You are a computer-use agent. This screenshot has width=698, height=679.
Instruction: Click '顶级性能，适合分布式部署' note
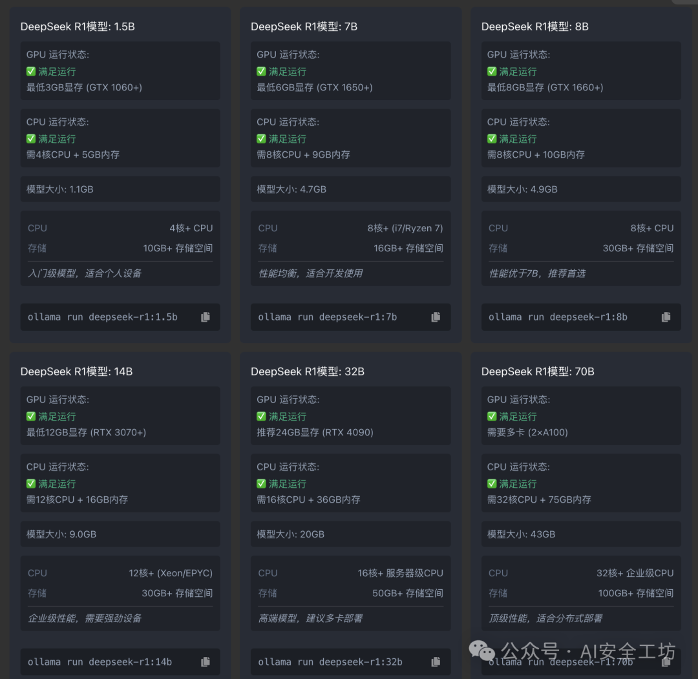[545, 618]
